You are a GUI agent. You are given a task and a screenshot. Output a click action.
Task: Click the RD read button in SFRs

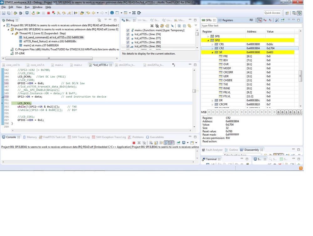click(x=251, y=20)
